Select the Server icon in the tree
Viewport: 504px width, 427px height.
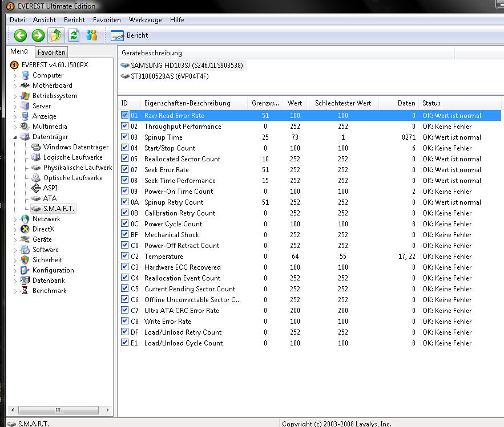pos(25,106)
